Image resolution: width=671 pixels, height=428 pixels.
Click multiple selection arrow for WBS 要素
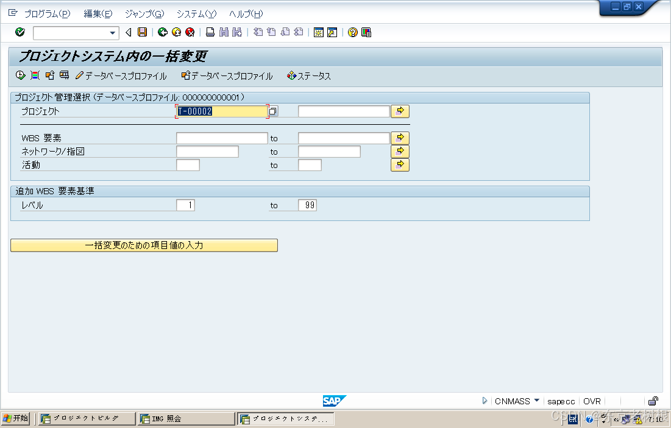(400, 138)
